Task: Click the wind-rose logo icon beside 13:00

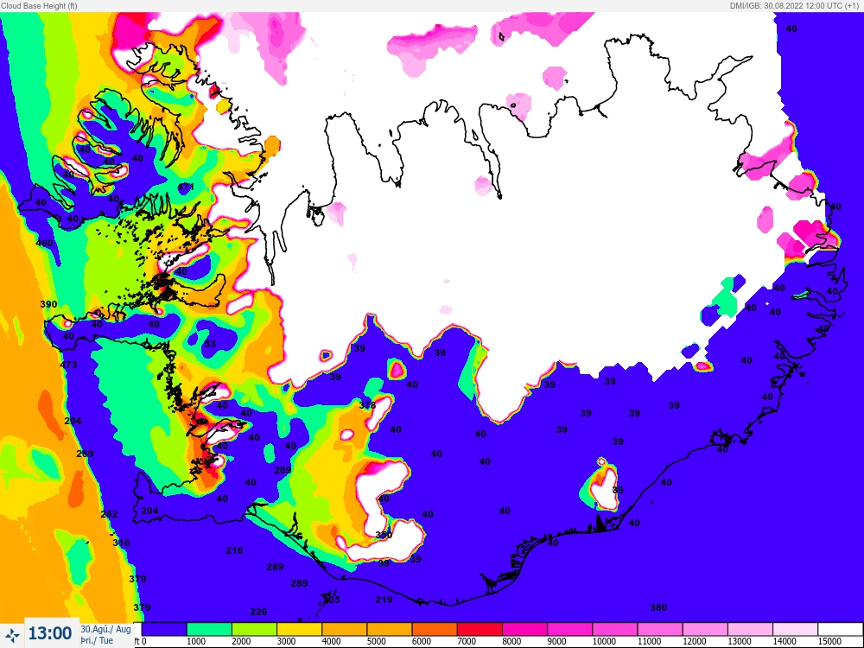Action: [11, 635]
